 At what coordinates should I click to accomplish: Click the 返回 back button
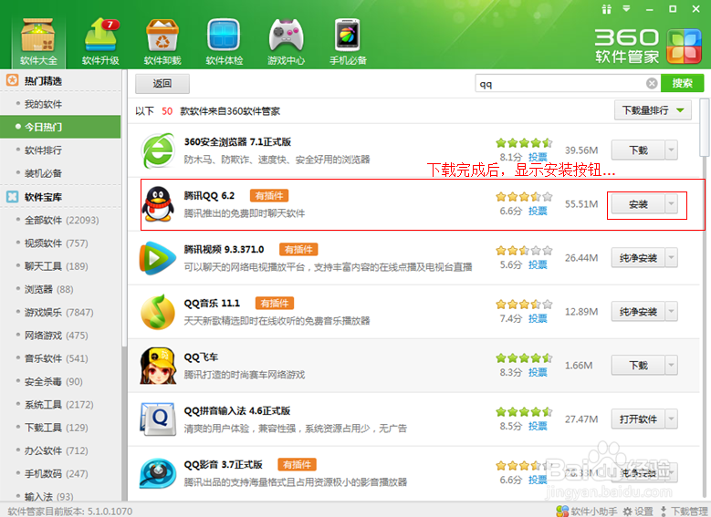pyautogui.click(x=162, y=83)
